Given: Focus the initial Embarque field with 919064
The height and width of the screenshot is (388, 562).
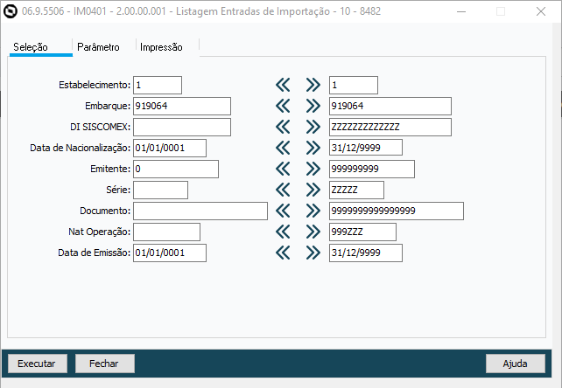Looking at the screenshot, I should point(181,106).
